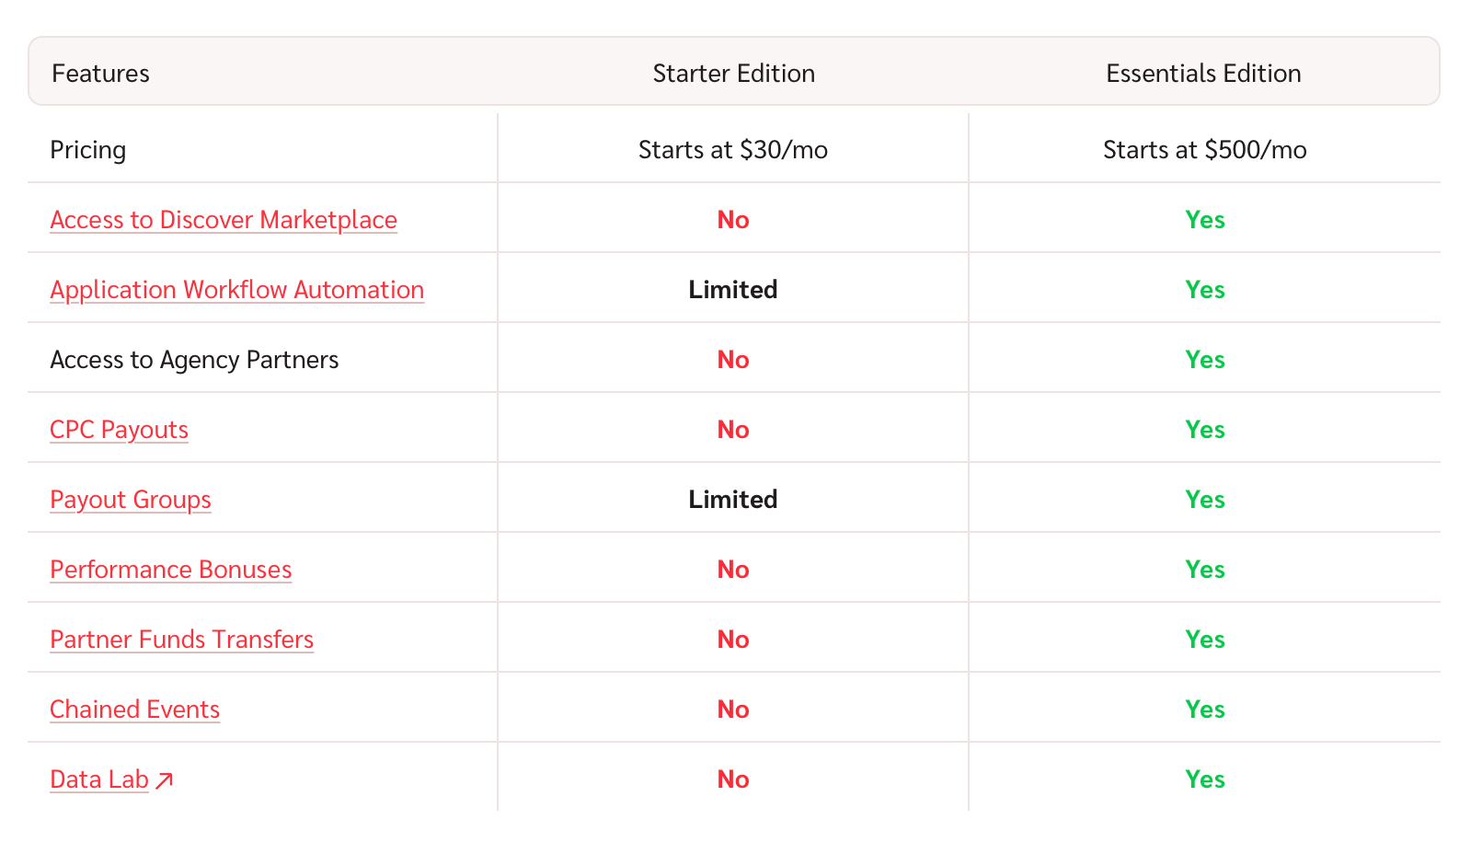Click Limited in the Payout Groups row
The image size is (1459, 843).
pos(733,500)
